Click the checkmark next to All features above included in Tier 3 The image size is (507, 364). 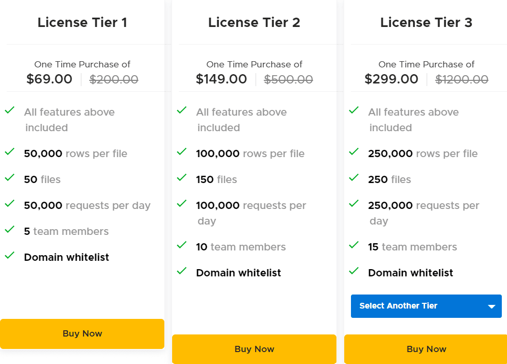[354, 110]
